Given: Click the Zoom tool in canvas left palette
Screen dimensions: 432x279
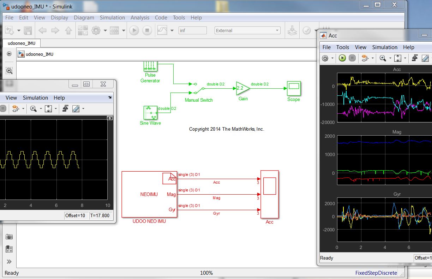Looking at the screenshot, I should (x=9, y=71).
